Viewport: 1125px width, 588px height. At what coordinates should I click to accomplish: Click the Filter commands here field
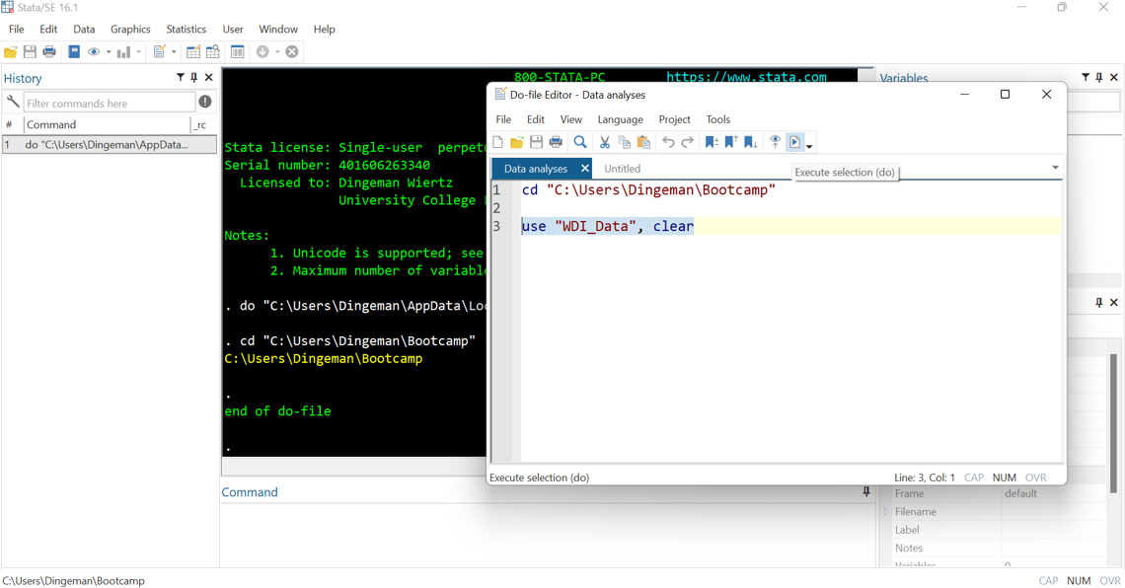click(x=110, y=104)
